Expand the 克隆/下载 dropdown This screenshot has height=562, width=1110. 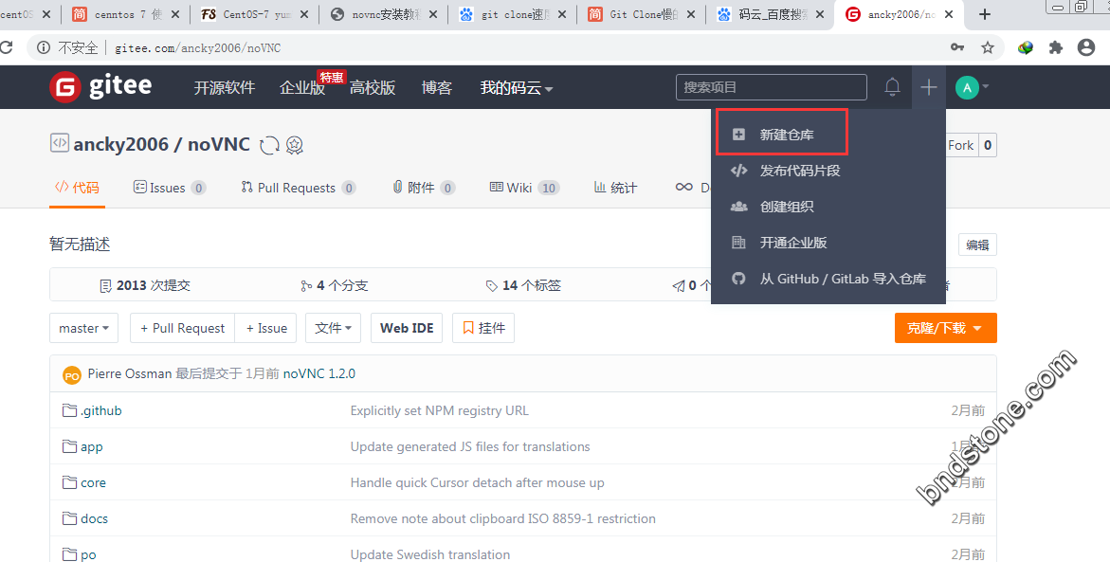pos(945,328)
